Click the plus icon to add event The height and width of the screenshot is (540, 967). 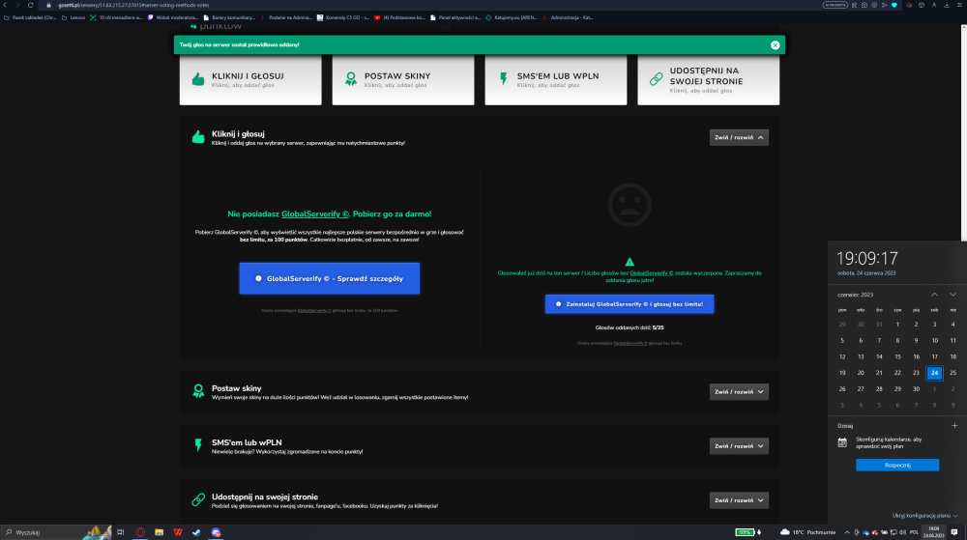pos(954,425)
